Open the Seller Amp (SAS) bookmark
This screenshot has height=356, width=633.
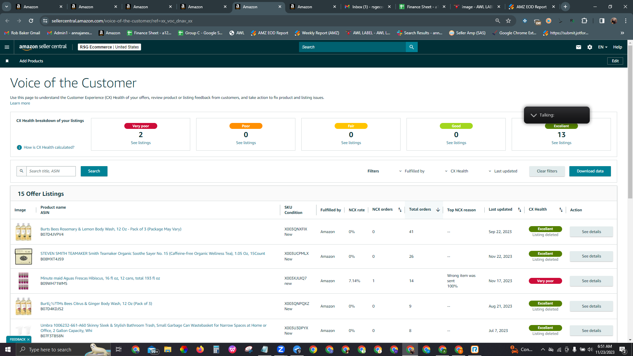(467, 33)
